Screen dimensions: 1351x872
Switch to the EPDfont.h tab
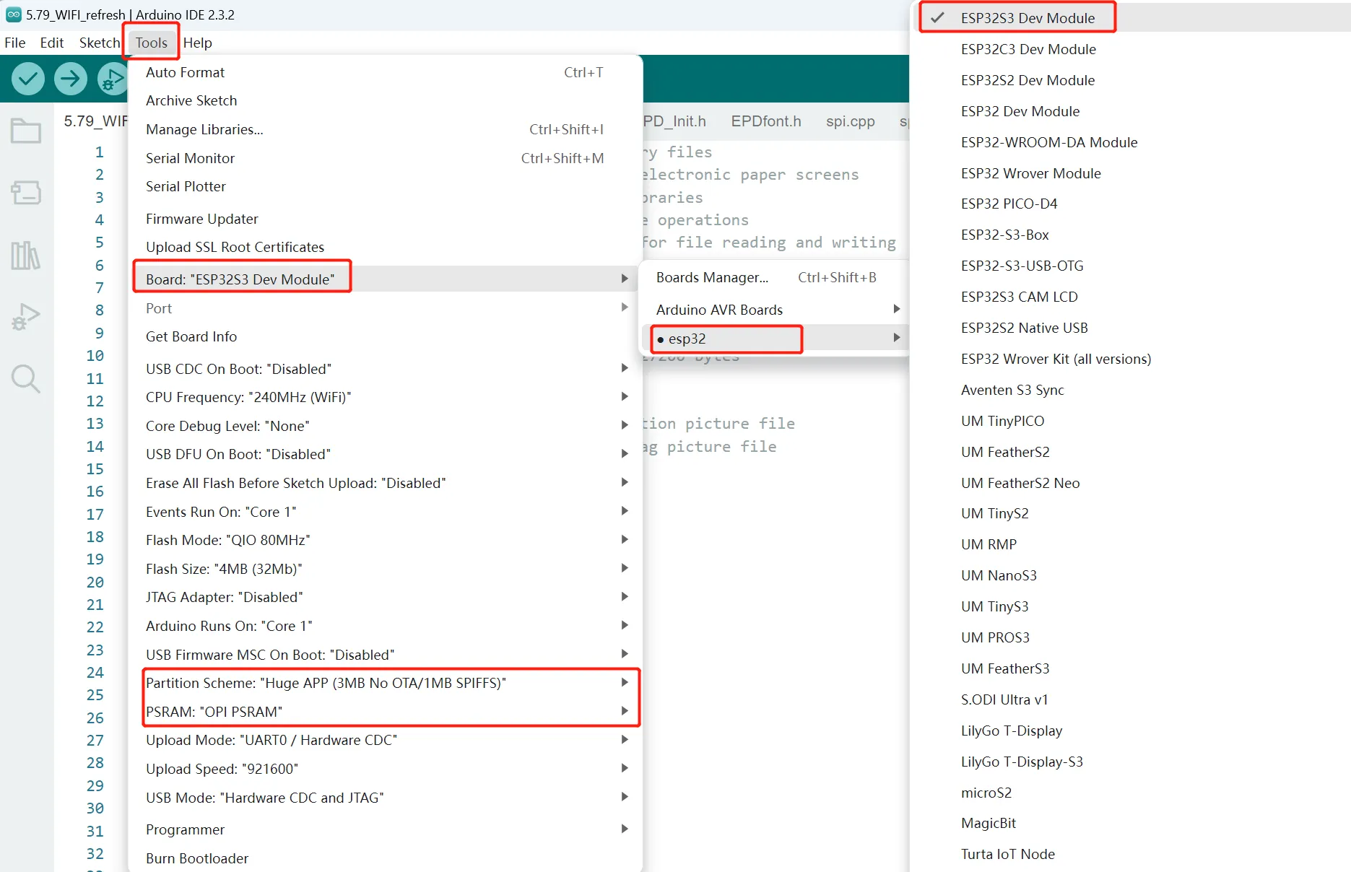click(766, 121)
